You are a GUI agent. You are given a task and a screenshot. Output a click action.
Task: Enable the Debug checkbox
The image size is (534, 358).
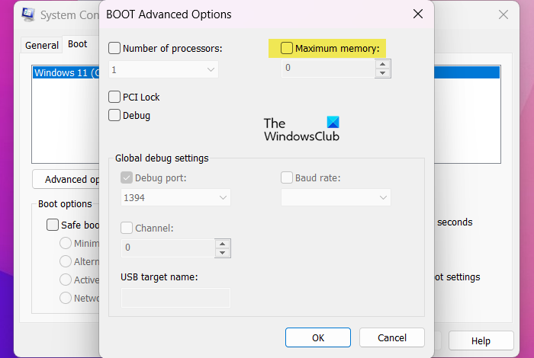coord(114,115)
